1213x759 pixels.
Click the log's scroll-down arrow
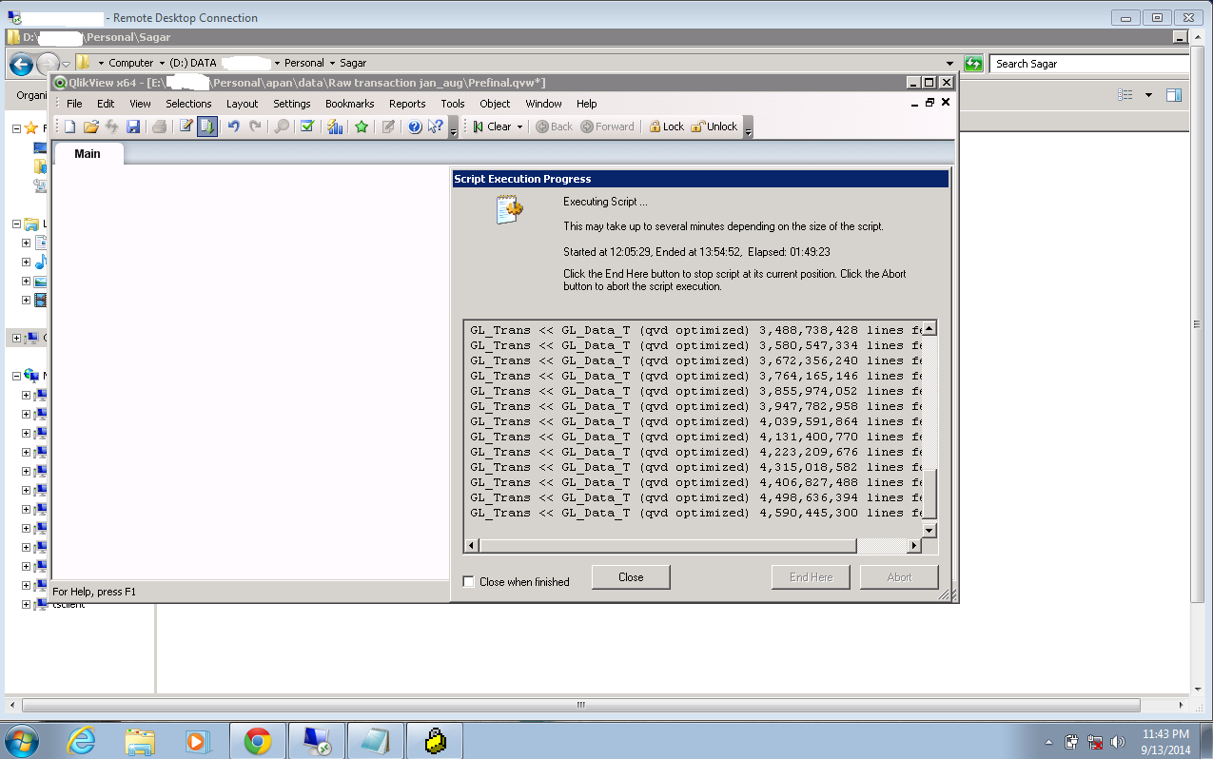929,531
